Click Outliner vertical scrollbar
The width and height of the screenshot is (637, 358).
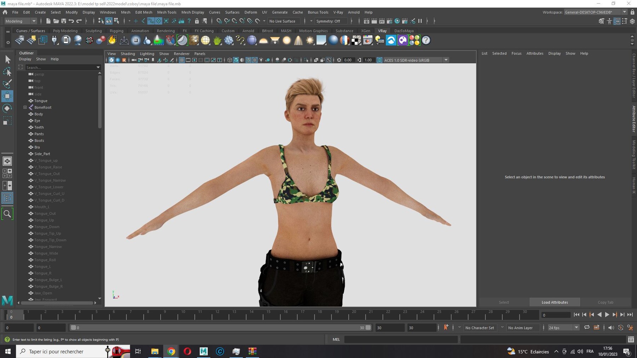100,102
